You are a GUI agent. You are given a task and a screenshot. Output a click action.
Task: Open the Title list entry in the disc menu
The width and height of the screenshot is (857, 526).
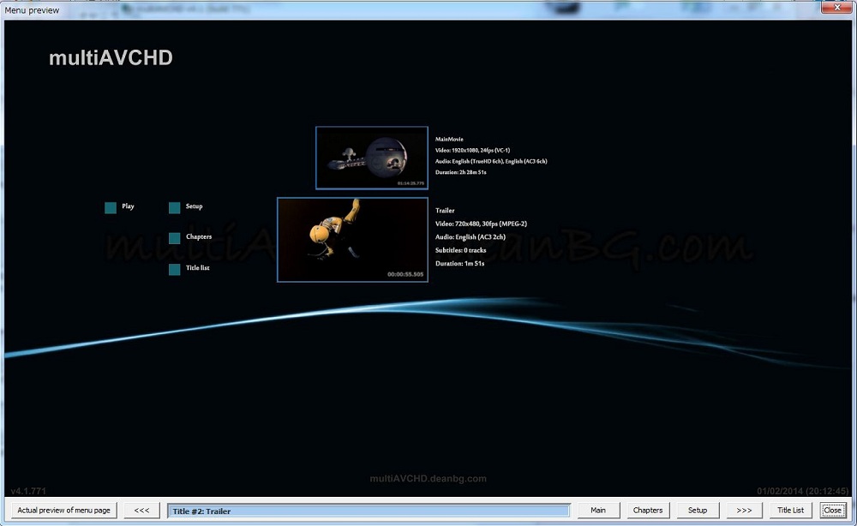pyautogui.click(x=197, y=267)
